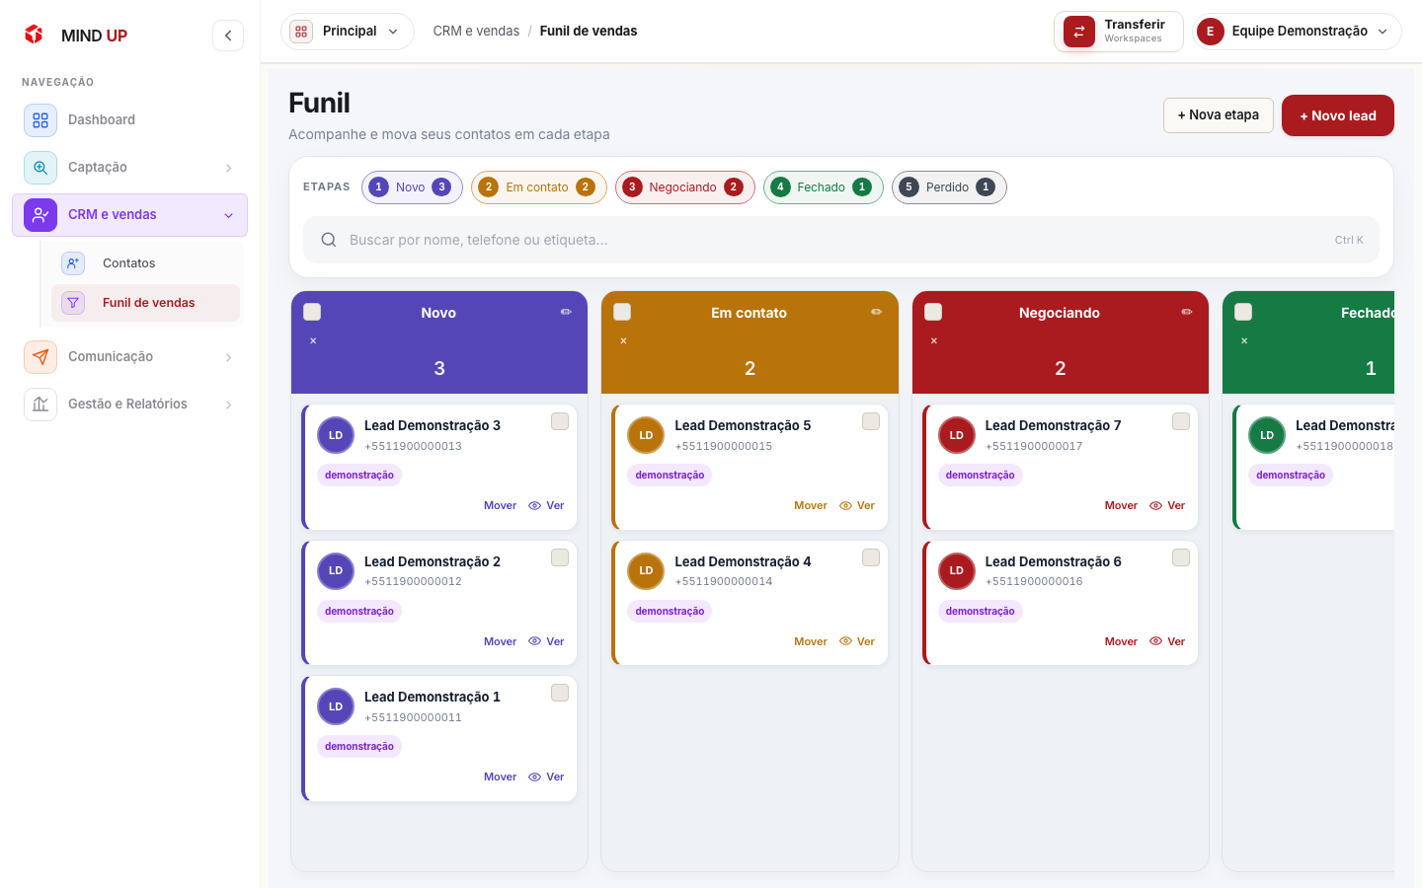Open the Principal workspace dropdown
Screen dimensions: 1422x888
(x=348, y=32)
